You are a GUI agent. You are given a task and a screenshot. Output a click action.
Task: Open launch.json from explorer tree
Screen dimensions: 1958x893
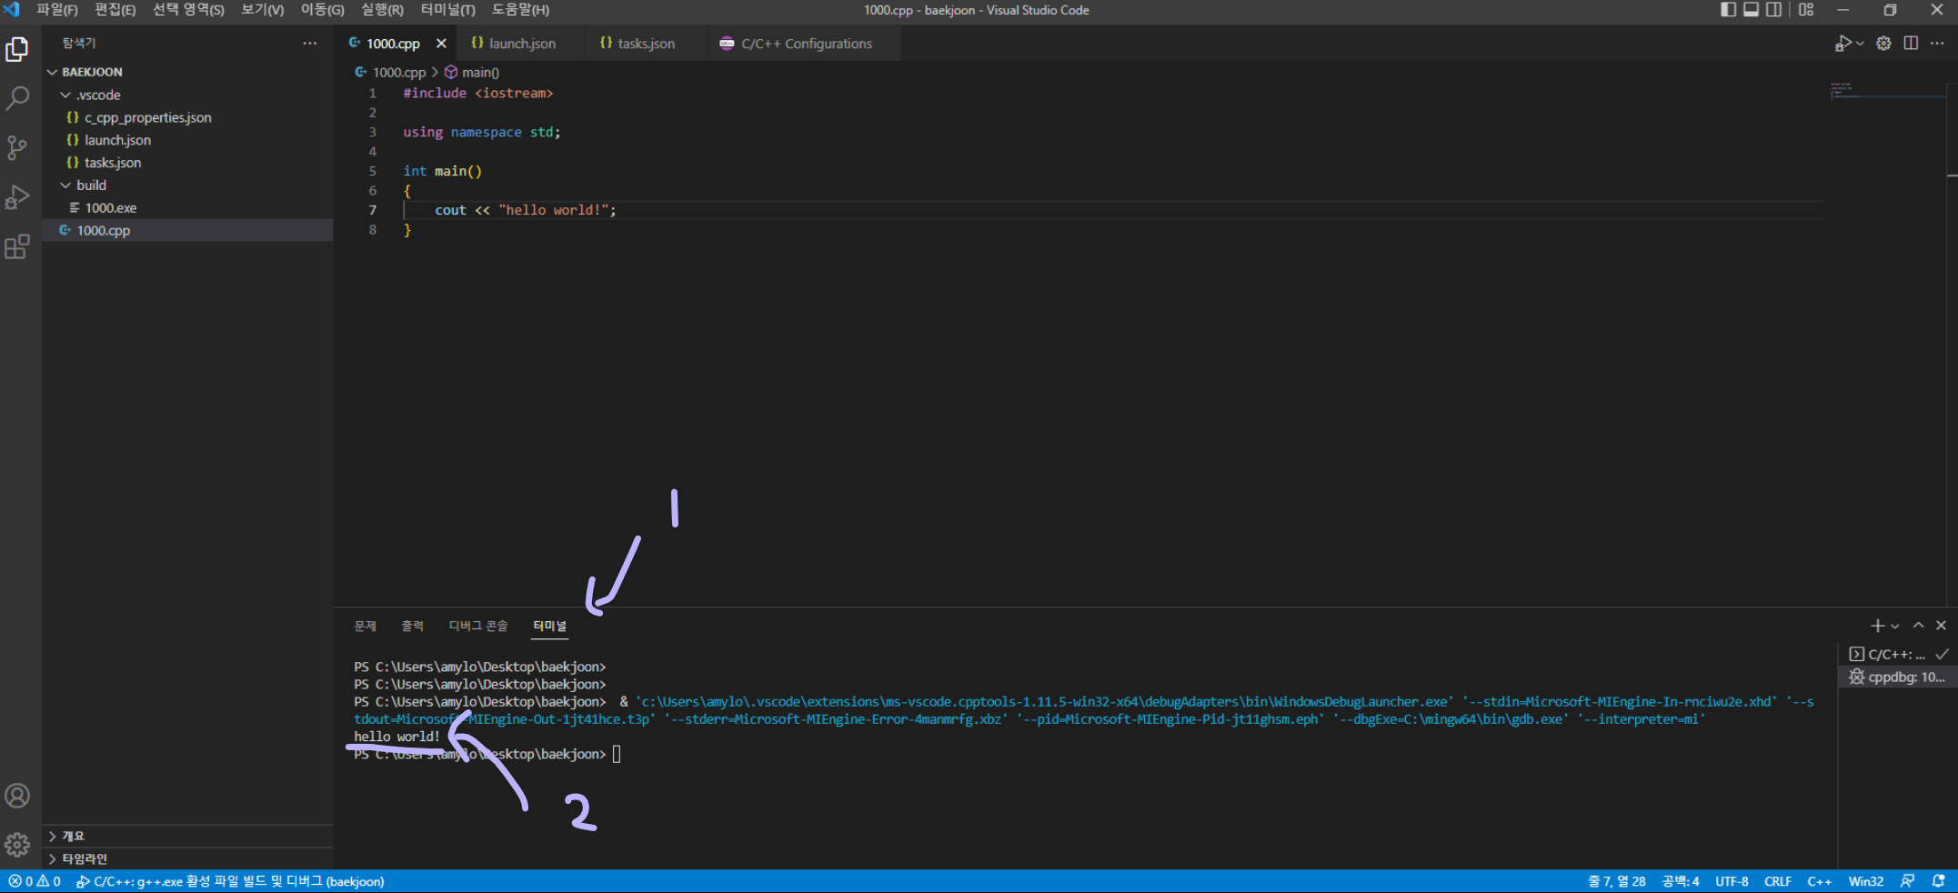187,140
